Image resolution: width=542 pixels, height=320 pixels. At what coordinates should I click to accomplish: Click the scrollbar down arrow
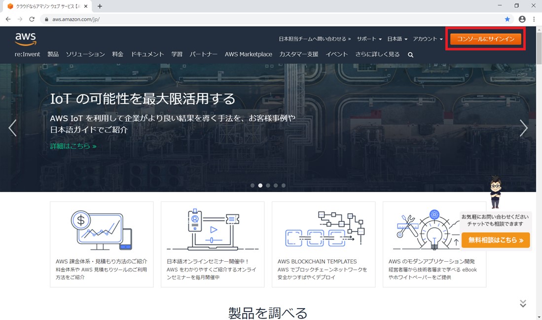[x=539, y=317]
